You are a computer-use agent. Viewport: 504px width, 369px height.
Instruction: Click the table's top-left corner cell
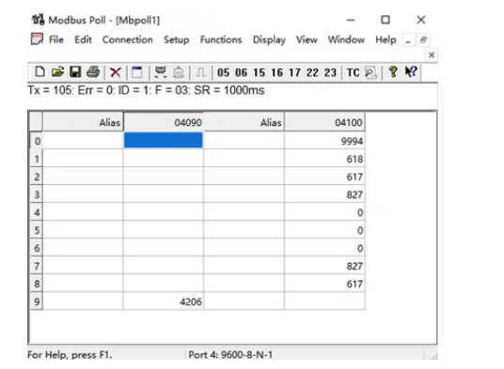(37, 122)
